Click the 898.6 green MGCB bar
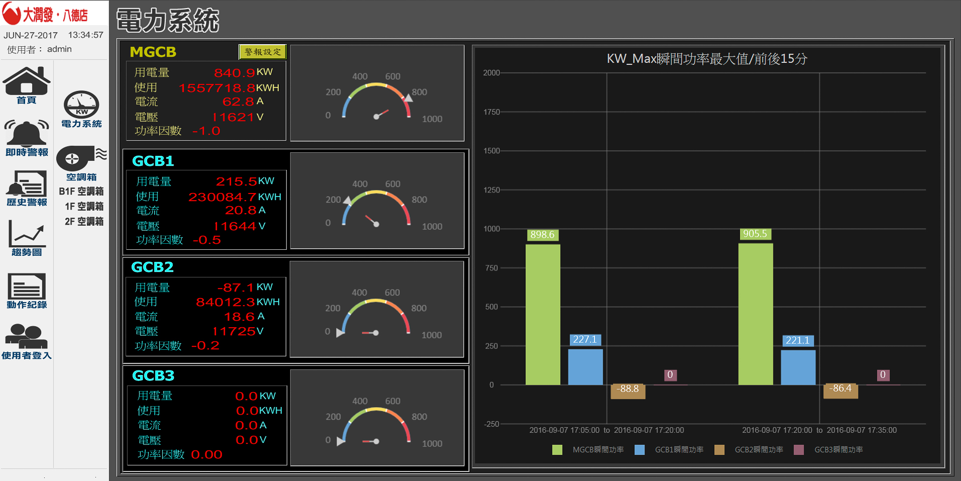Viewport: 961px width, 481px height. click(x=543, y=315)
